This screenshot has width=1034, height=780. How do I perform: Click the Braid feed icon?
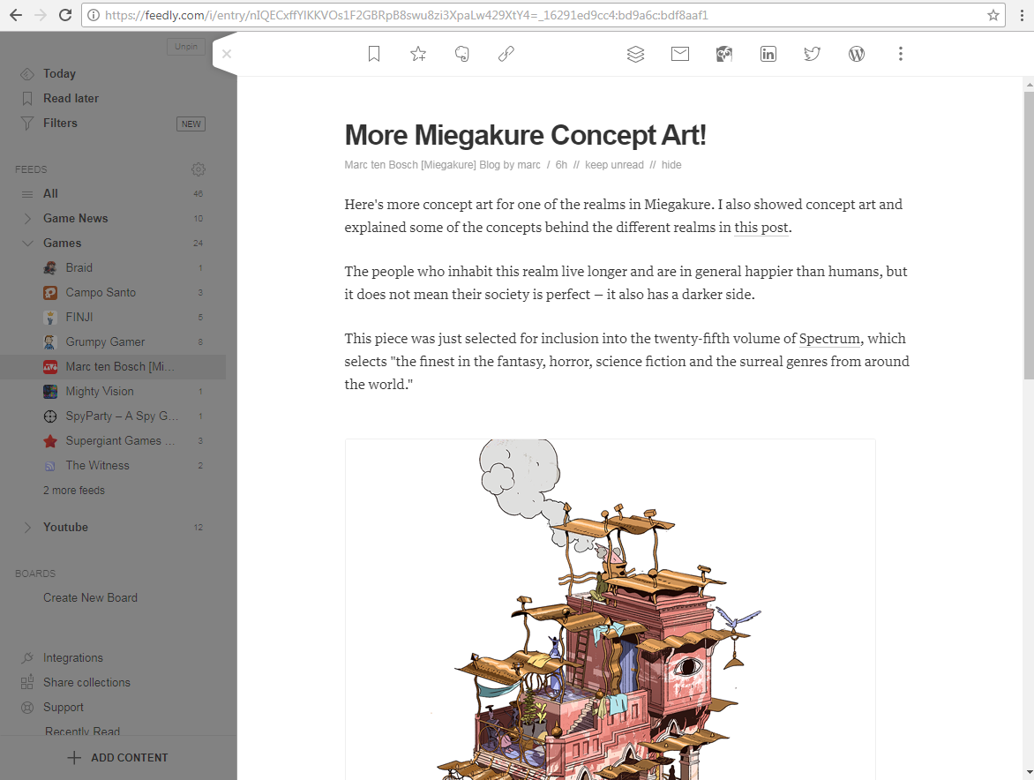tap(50, 267)
